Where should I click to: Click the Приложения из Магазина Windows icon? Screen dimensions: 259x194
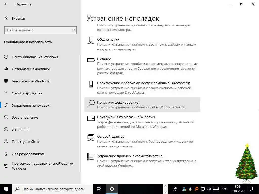91,118
